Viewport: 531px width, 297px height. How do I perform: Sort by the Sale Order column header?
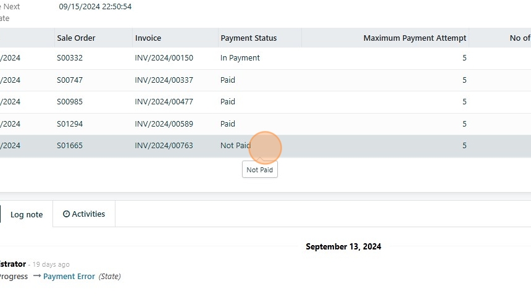(x=76, y=38)
